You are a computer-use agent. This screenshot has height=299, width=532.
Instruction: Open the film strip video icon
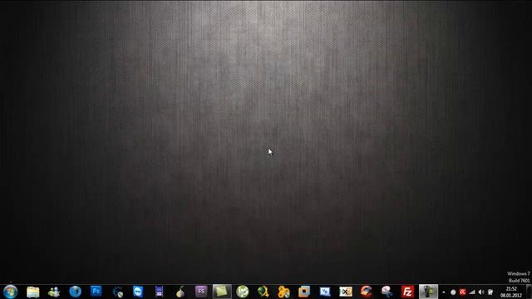click(159, 292)
